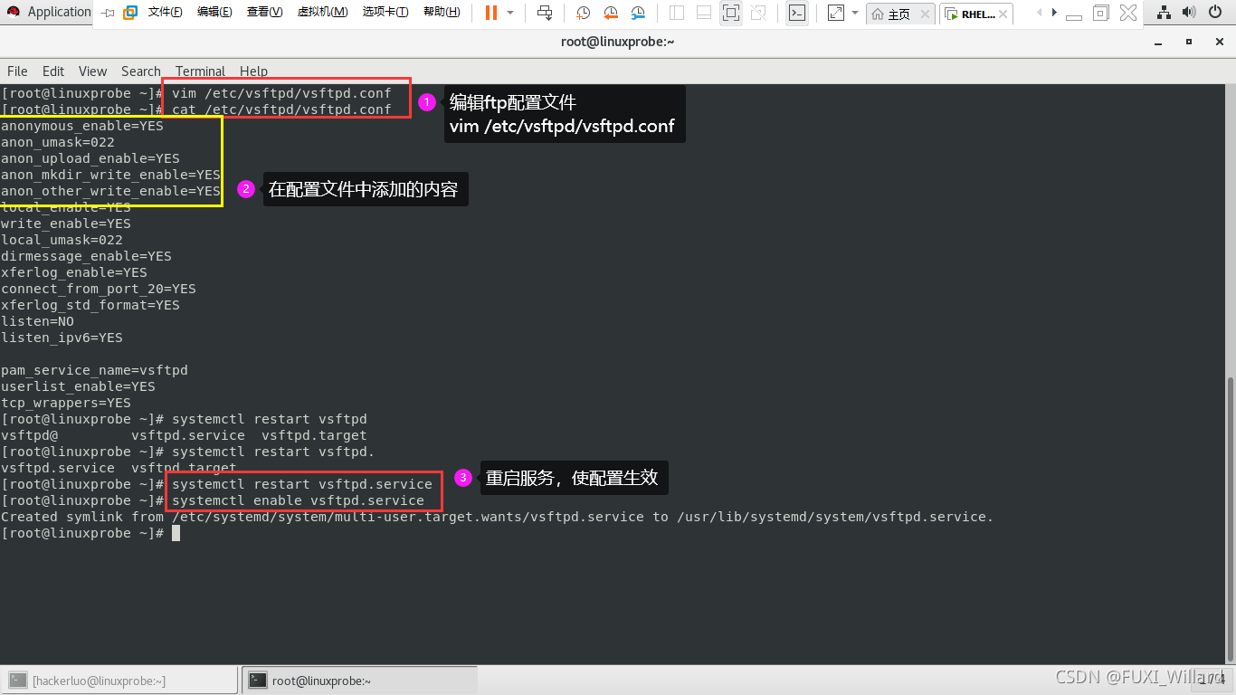Open the network connections tray icon
The width and height of the screenshot is (1236, 695).
(x=1165, y=12)
